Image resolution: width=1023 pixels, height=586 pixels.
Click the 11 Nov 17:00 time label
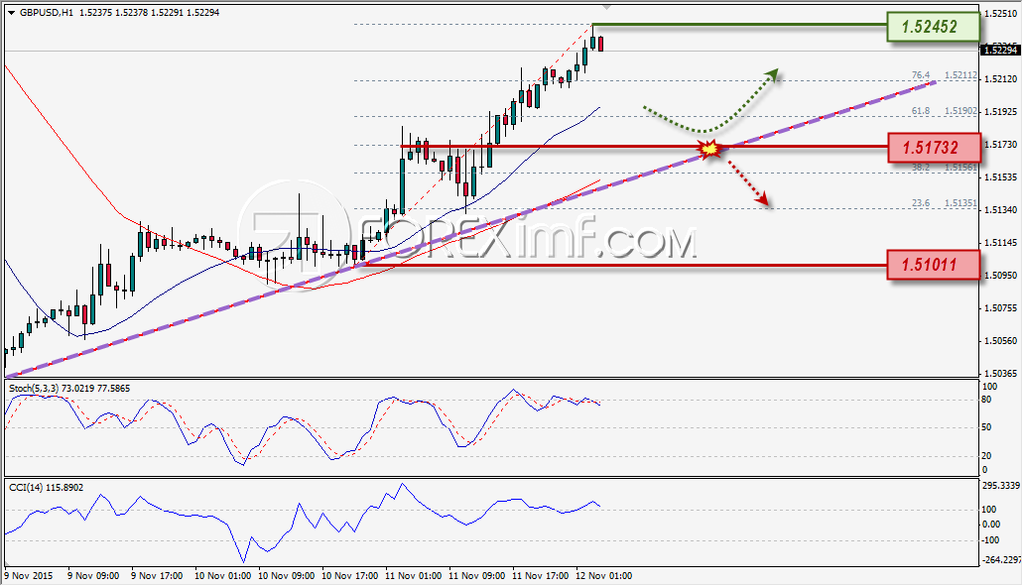coord(540,576)
